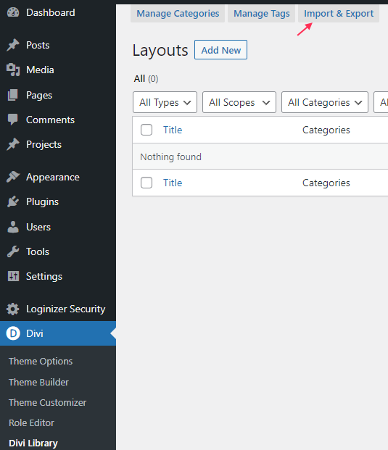Click the Loginizer Security gear icon
Image resolution: width=388 pixels, height=450 pixels.
click(x=13, y=309)
